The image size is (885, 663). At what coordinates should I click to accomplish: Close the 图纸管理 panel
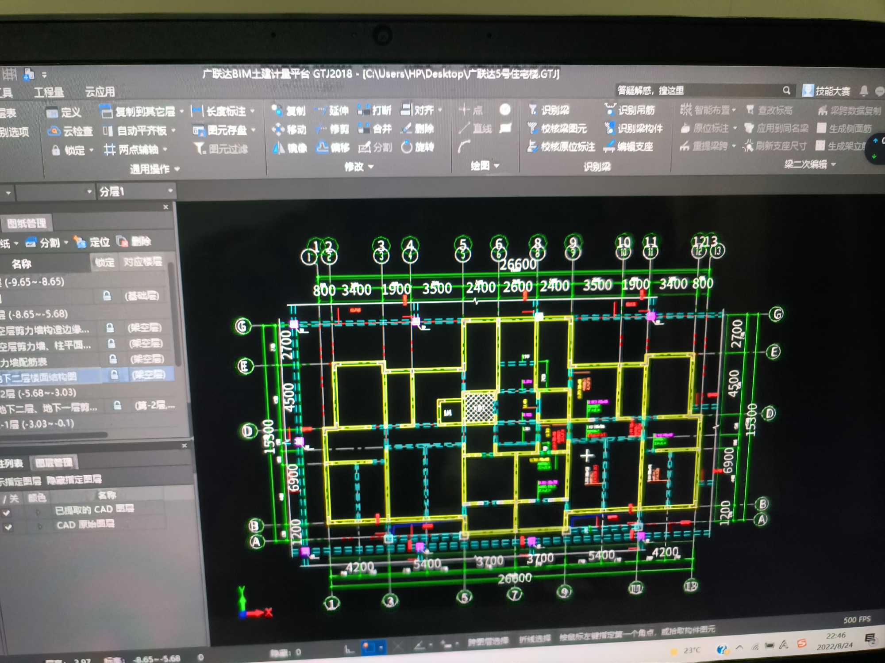pos(165,207)
